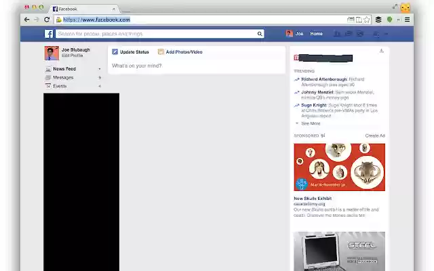
Task: Click the red gift icon in the right panel
Action: [x=296, y=58]
